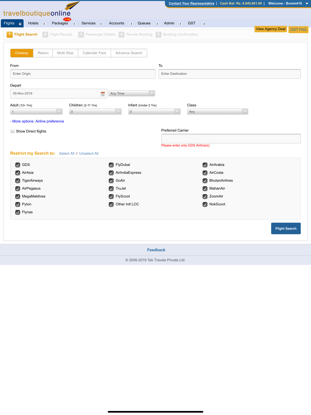Open the GST FAQ button
Viewport: 311px width, 415px height.
pos(299,30)
